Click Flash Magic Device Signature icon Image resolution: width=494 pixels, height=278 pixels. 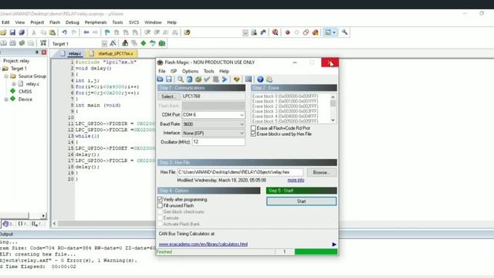point(237,80)
